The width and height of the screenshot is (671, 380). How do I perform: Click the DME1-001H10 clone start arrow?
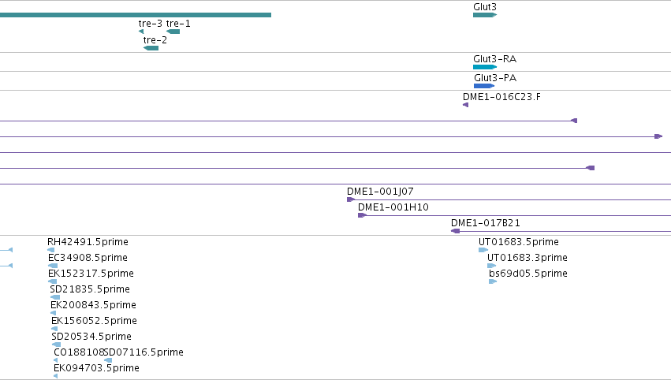click(x=362, y=215)
